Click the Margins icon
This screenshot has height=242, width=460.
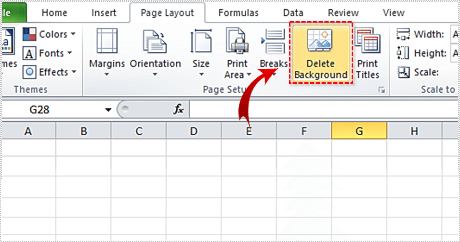click(x=106, y=42)
